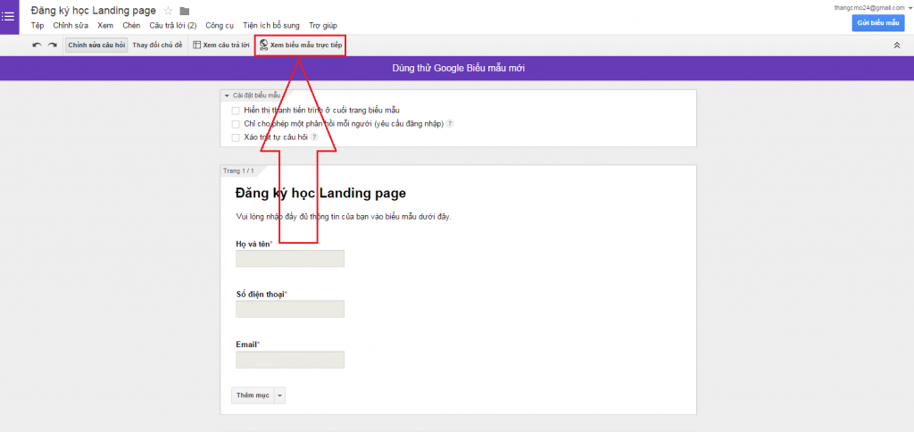This screenshot has width=914, height=432.
Task: Open the Trợ giúp menu
Action: pos(323,26)
